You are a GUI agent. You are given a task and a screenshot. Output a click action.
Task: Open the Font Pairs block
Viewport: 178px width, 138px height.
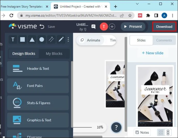38,86
